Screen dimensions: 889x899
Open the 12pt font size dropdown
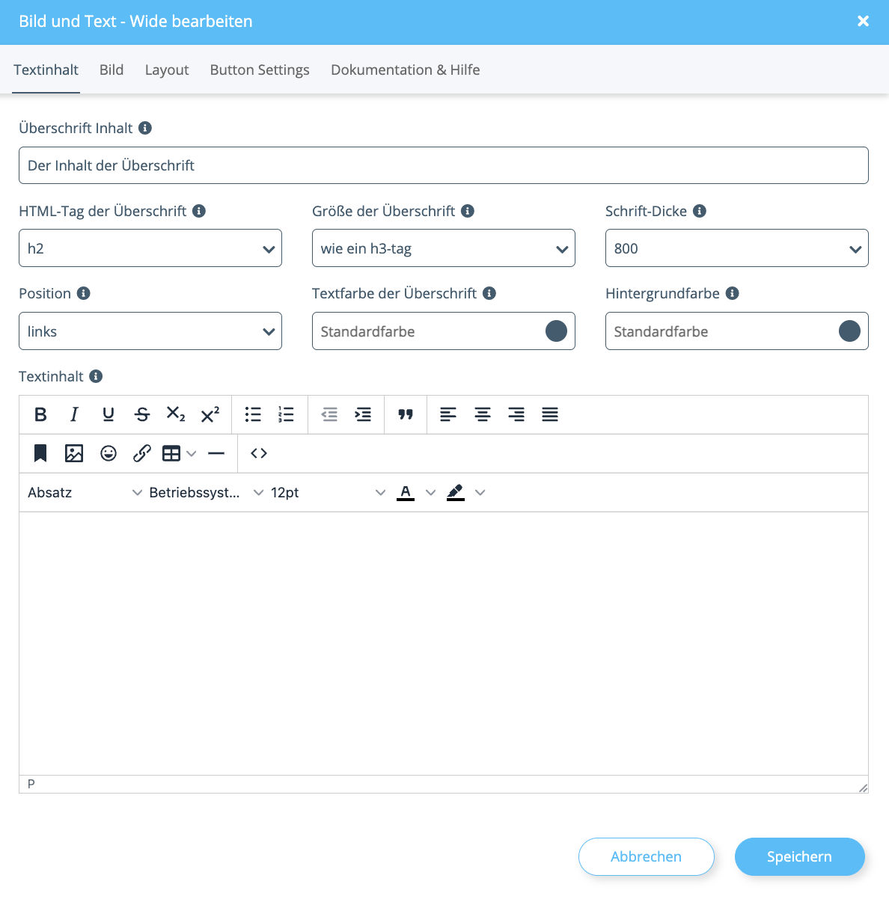pos(328,492)
